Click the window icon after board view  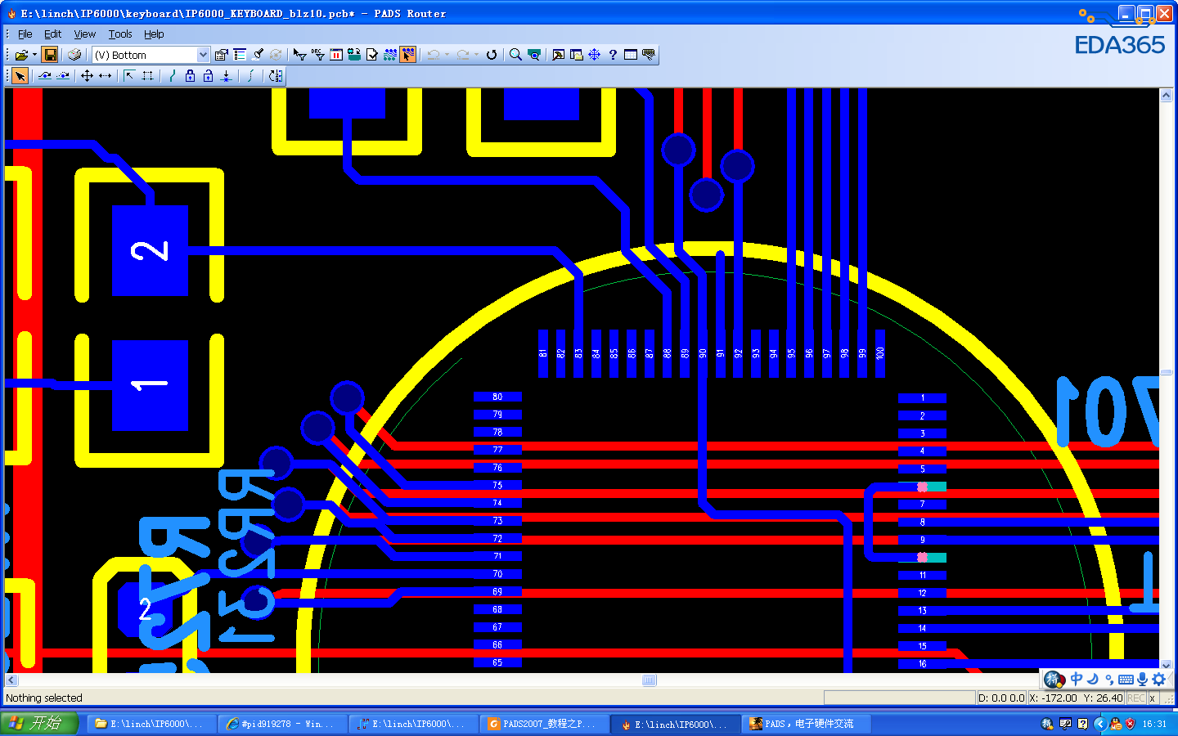click(x=558, y=55)
